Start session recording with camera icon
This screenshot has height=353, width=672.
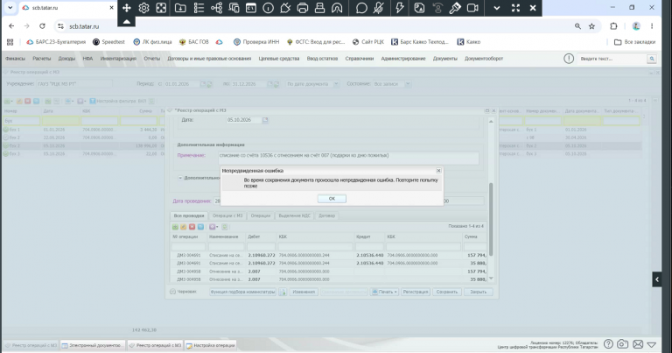[472, 8]
